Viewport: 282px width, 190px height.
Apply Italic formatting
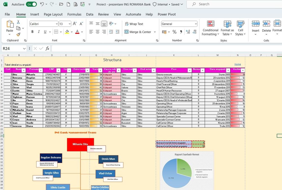[39, 32]
